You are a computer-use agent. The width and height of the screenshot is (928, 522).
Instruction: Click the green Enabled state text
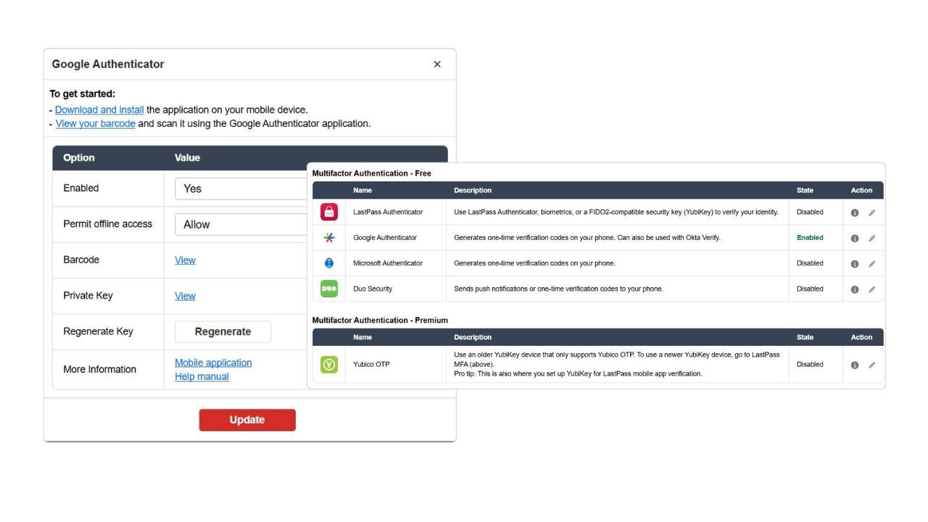(x=810, y=238)
